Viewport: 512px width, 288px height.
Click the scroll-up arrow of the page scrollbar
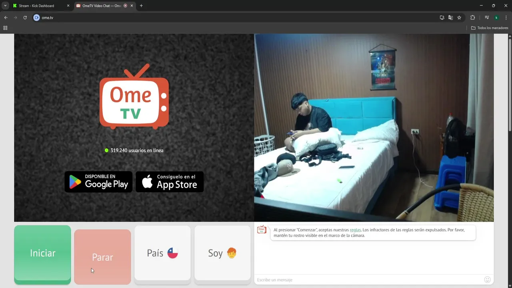510,36
